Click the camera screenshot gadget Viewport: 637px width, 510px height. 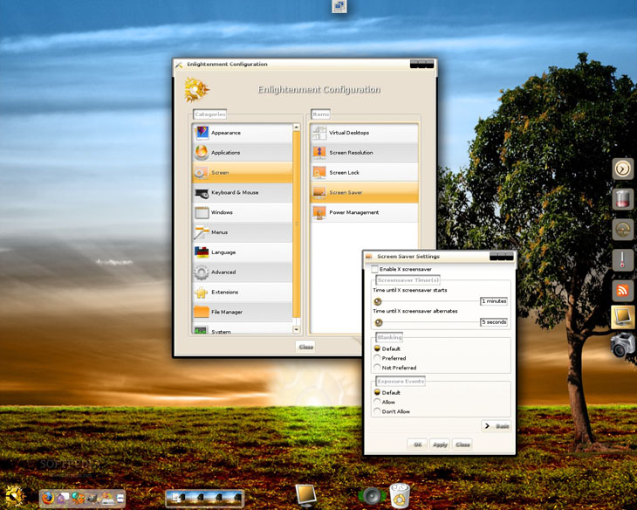[623, 345]
